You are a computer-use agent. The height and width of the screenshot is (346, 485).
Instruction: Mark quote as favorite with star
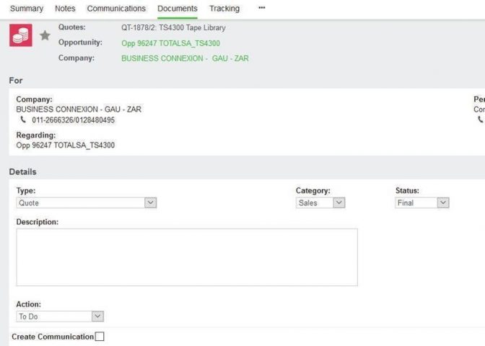pos(45,35)
